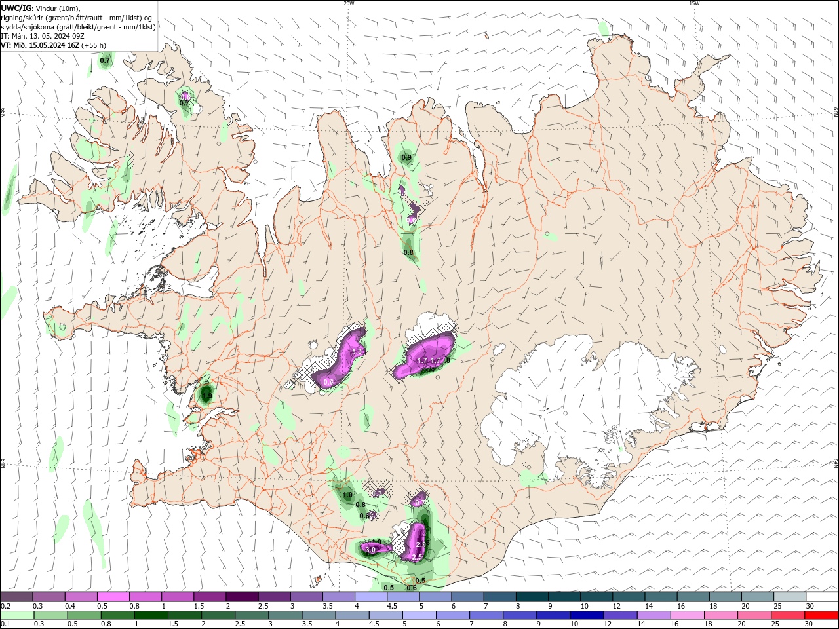Click the '2.2' value in the southern purple area
The height and width of the screenshot is (629, 839).
pyautogui.click(x=421, y=544)
